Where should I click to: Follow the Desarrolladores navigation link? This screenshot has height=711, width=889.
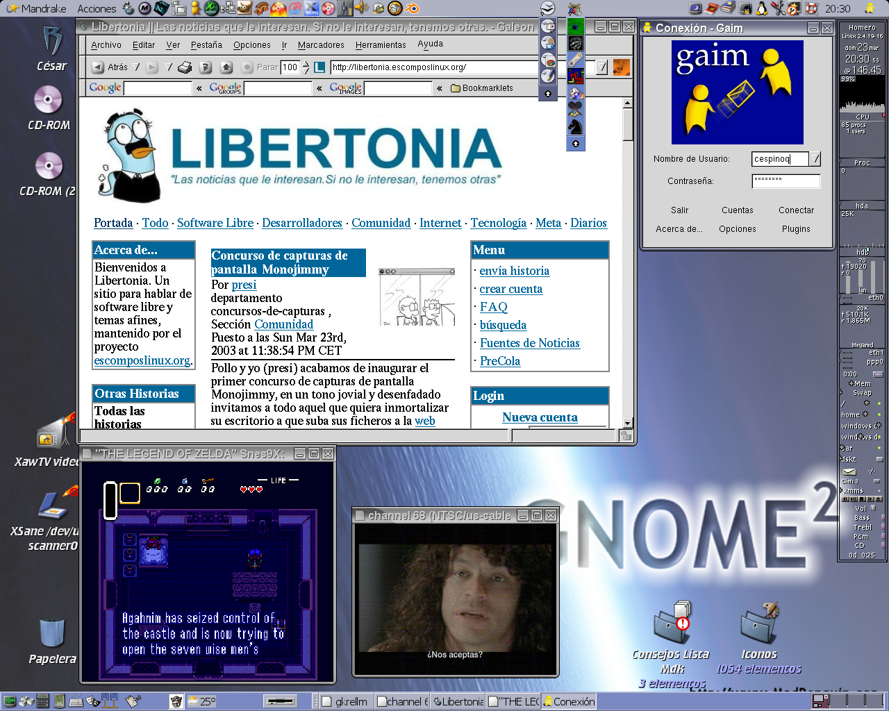(x=302, y=223)
